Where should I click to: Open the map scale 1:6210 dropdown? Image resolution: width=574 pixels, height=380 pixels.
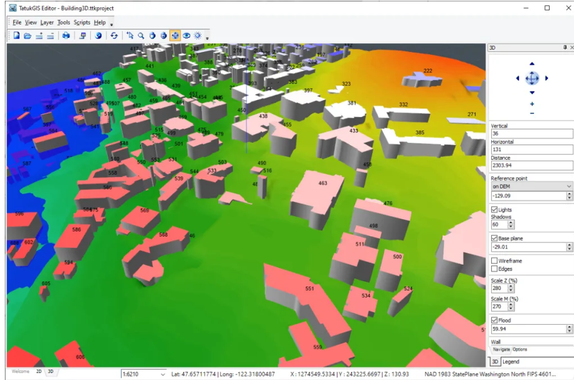click(163, 374)
